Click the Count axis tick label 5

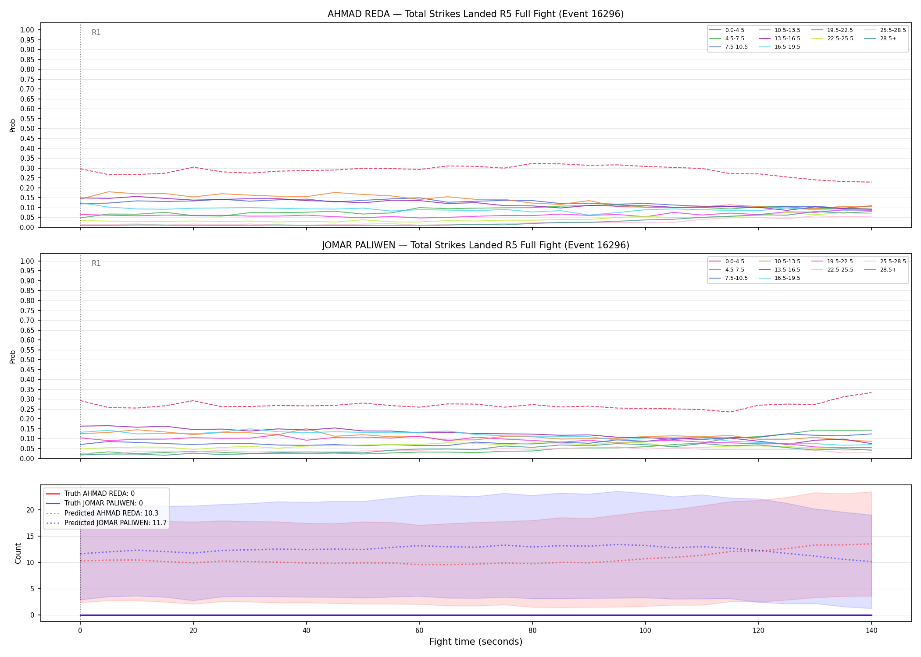click(32, 589)
